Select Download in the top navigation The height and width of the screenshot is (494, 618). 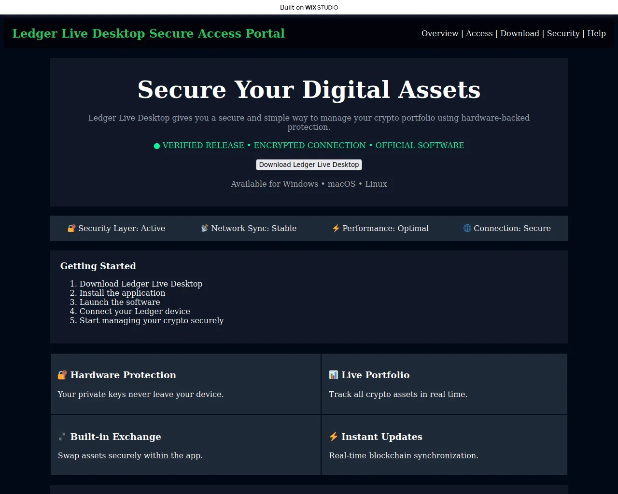(x=520, y=33)
